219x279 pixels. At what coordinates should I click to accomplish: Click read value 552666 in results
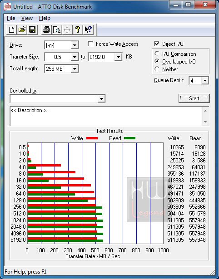click(197, 207)
